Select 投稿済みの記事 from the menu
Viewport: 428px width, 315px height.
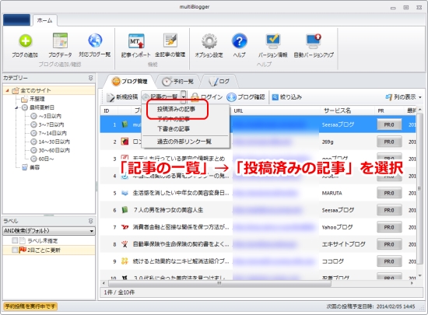[x=176, y=110]
